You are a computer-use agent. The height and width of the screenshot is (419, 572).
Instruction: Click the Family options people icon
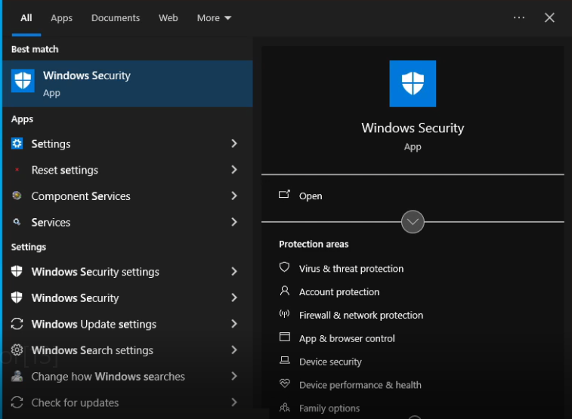[x=285, y=408]
